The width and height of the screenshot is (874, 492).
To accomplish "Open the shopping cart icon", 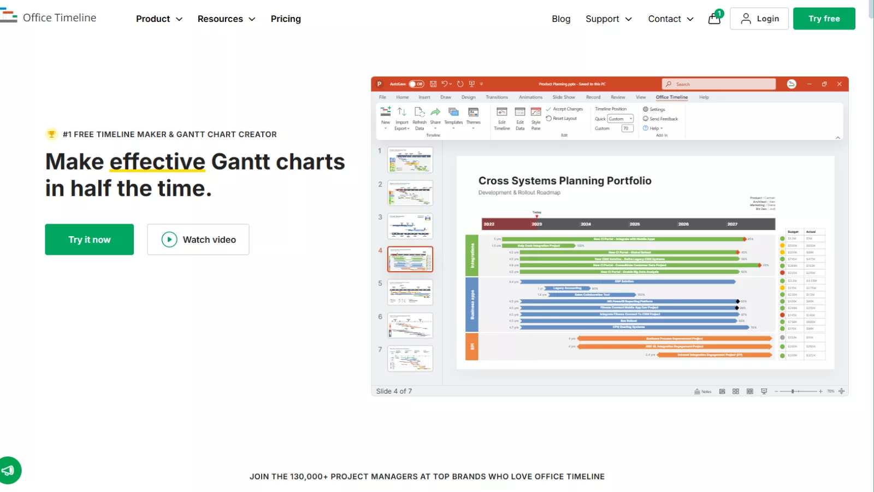I will [x=714, y=19].
